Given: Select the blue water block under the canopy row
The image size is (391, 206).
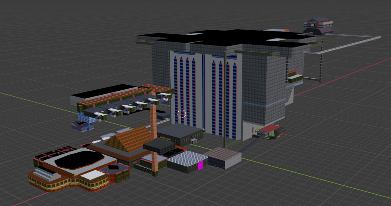Looking at the screenshot, I should point(86,117).
